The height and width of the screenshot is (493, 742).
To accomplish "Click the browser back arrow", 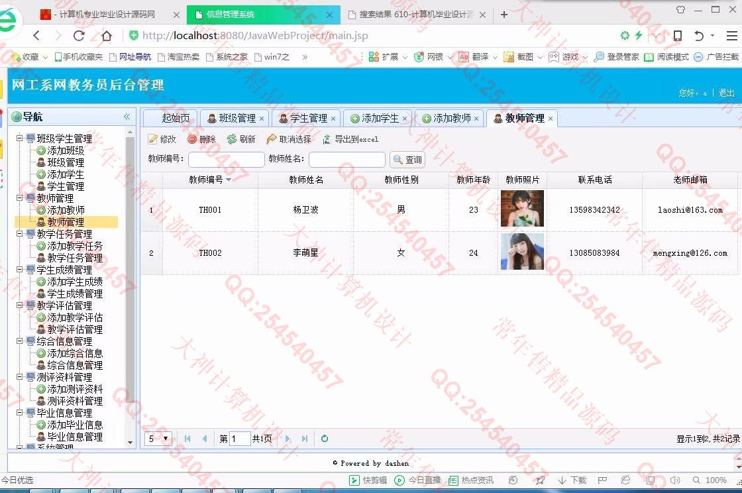I will click(37, 36).
